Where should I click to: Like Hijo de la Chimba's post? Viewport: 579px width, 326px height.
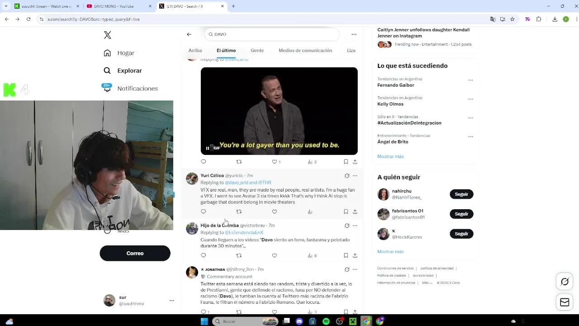pos(274,255)
